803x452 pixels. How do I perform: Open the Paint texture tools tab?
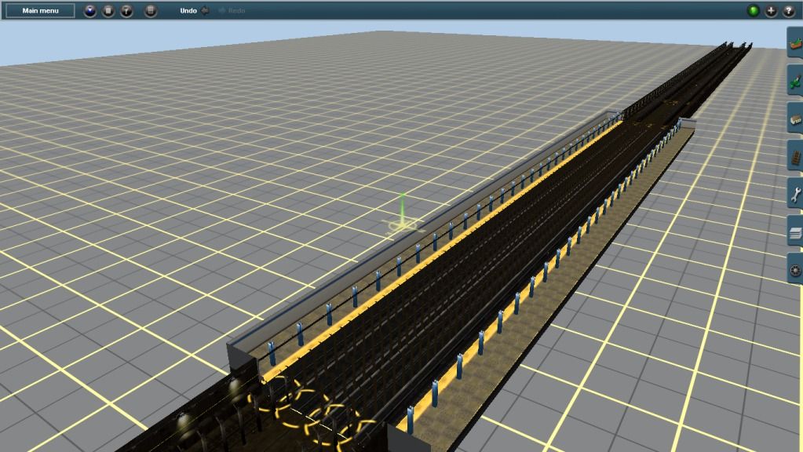point(795,81)
